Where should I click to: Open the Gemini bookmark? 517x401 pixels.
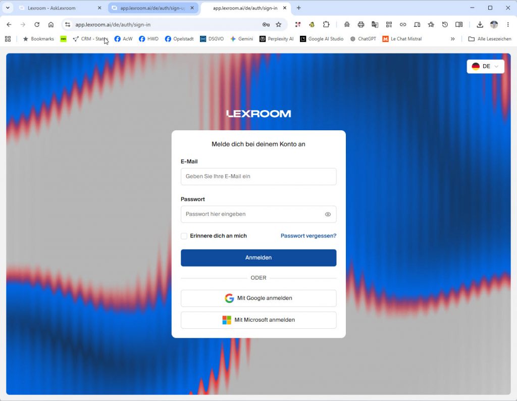pyautogui.click(x=242, y=39)
